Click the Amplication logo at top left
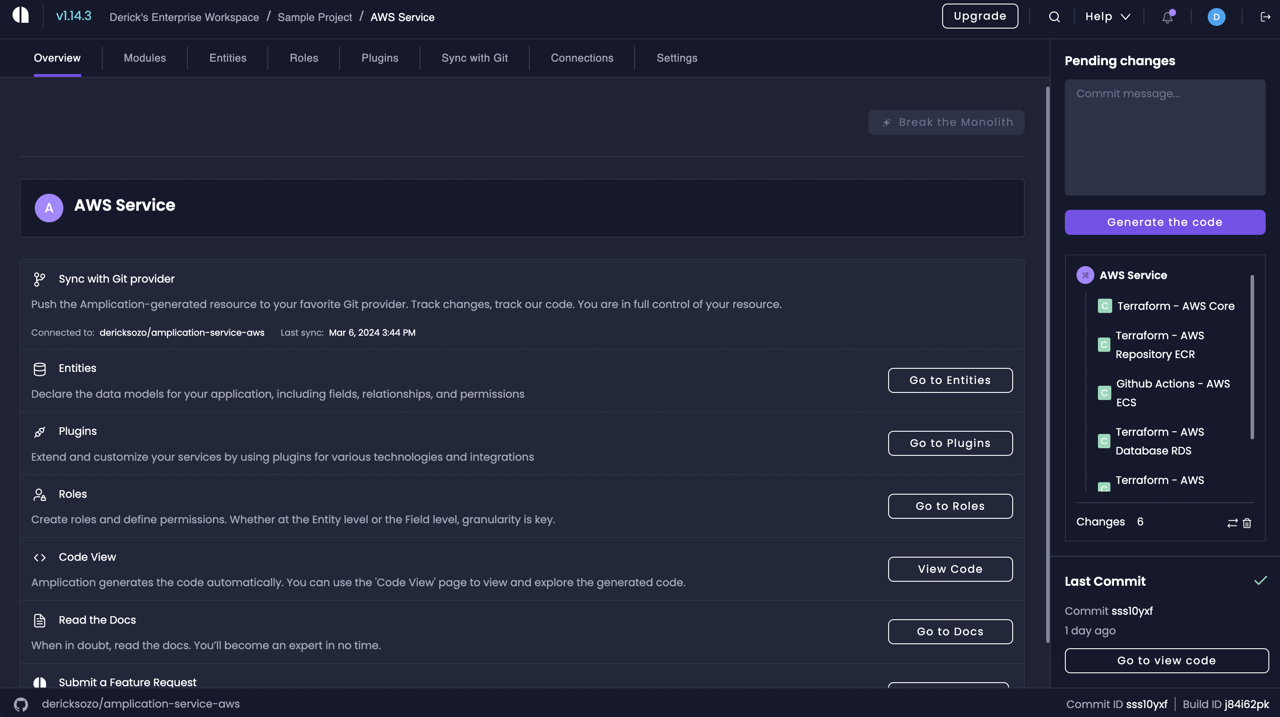The image size is (1280, 717). pos(21,16)
